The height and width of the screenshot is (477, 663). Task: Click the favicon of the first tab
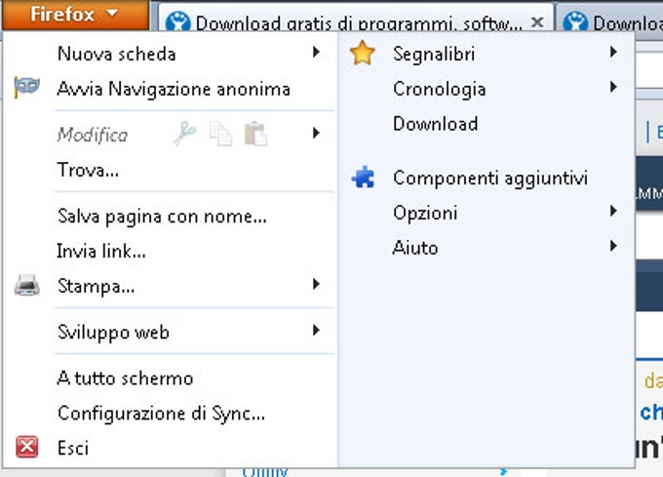(177, 21)
